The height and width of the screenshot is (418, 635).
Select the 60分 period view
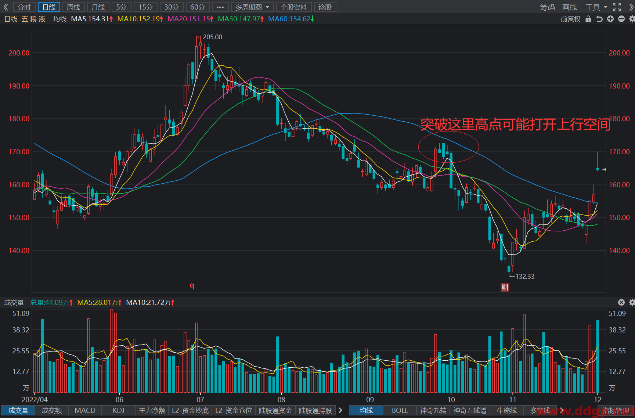pos(198,7)
